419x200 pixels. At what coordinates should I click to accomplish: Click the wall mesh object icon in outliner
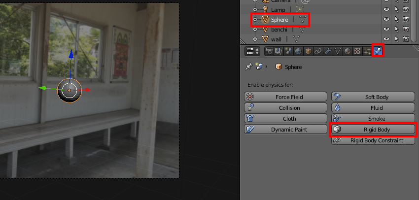coord(265,39)
